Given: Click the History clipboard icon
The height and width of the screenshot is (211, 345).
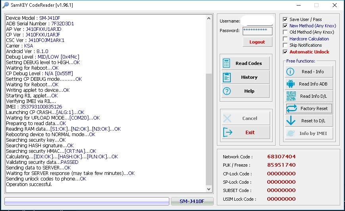Looking at the screenshot, I should click(x=226, y=77).
